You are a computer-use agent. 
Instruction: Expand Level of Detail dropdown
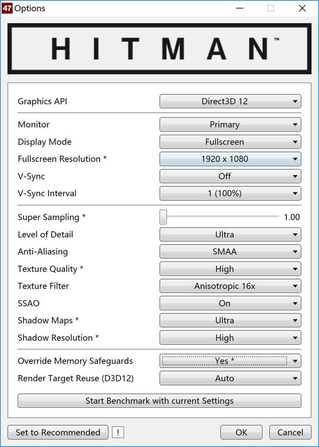[230, 234]
